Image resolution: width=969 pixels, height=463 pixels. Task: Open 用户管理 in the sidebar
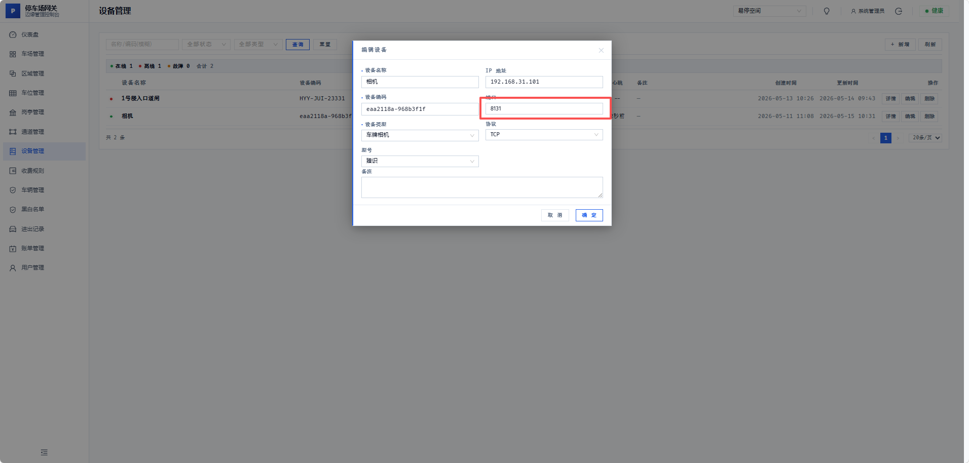click(44, 268)
